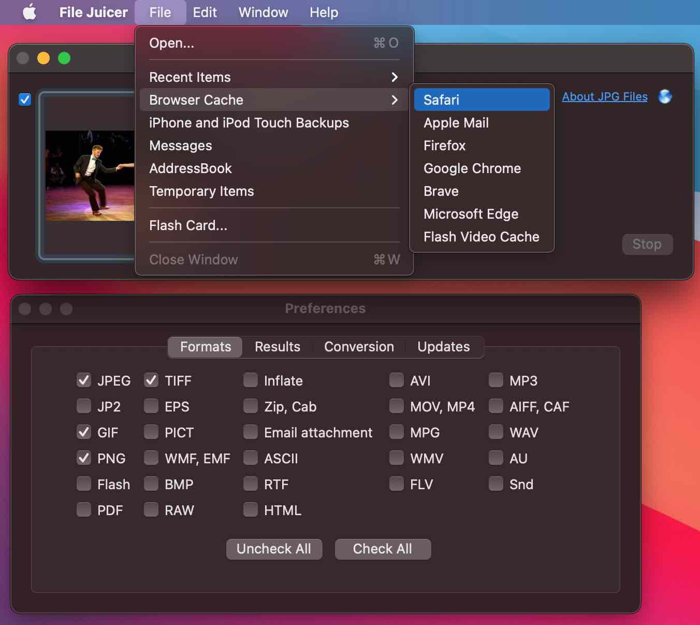Enable the PDF format checkbox
This screenshot has height=625, width=700.
pos(84,509)
